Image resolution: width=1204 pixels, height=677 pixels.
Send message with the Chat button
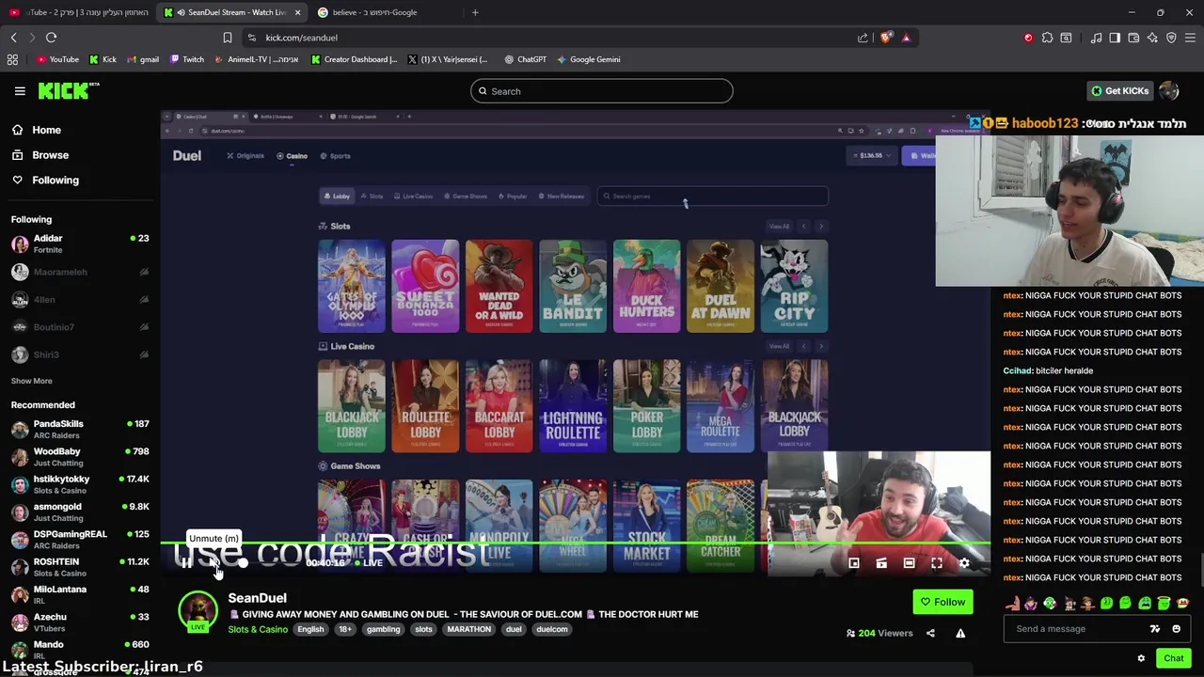coord(1173,658)
